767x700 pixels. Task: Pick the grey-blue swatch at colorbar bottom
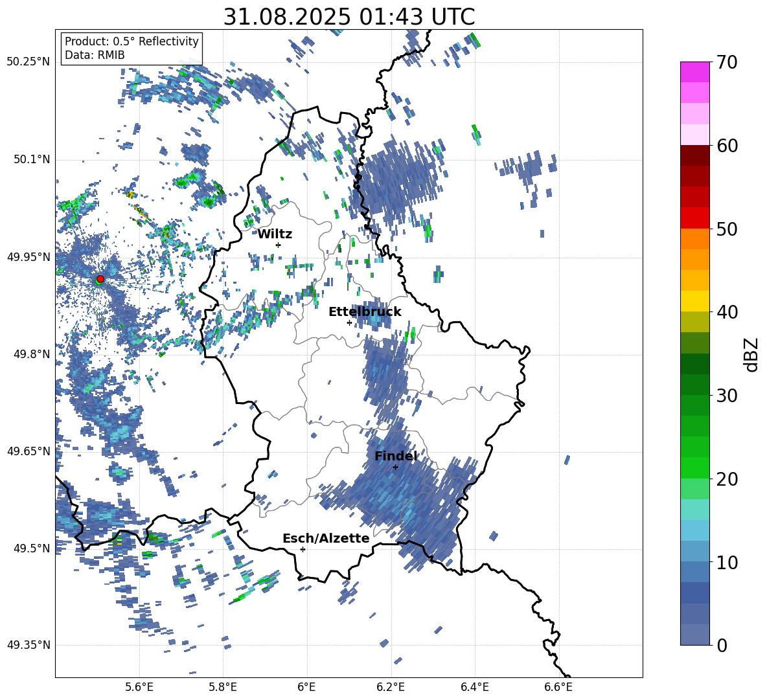[x=694, y=635]
